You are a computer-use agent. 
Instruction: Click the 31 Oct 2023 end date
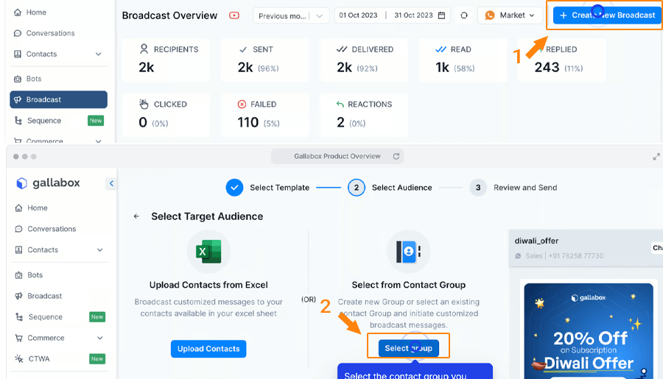pyautogui.click(x=413, y=15)
